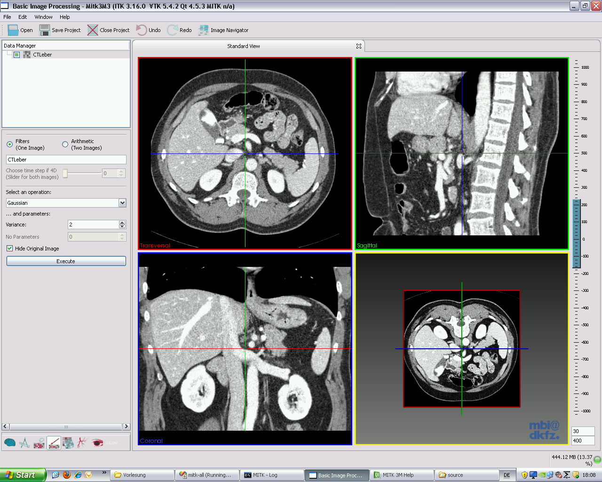Open the checkered volume cube module
The image size is (602, 482).
coord(68,442)
